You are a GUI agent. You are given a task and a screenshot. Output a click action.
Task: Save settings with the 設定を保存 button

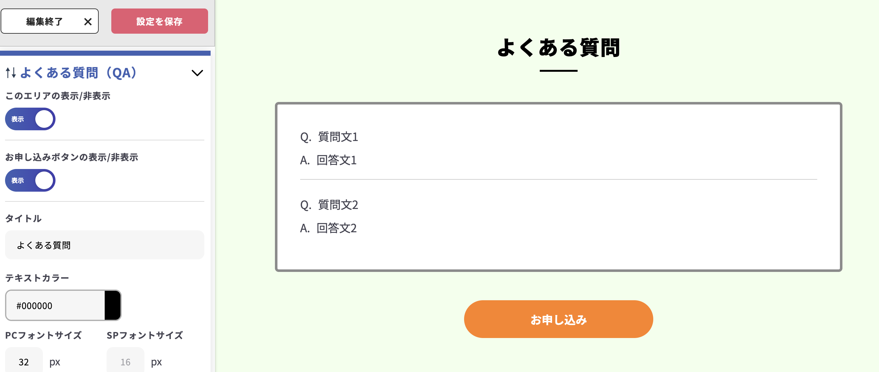click(159, 21)
